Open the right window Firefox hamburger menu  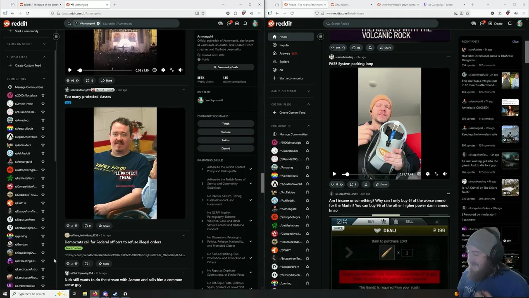click(x=524, y=13)
